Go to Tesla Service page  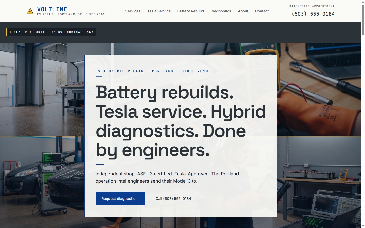click(x=159, y=11)
